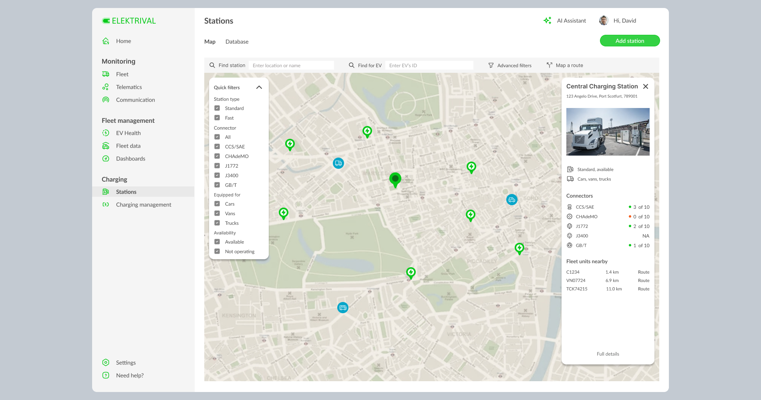This screenshot has height=400, width=761.
Task: Click David's profile avatar
Action: pos(604,20)
